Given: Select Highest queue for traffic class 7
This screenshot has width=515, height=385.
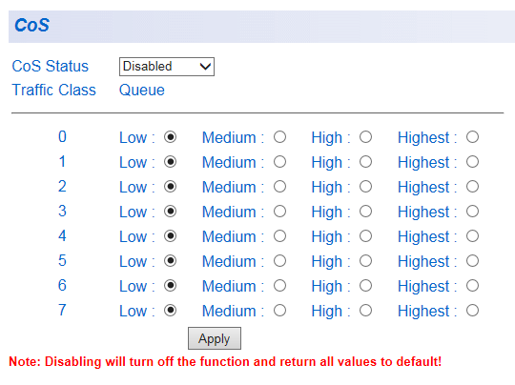Looking at the screenshot, I should pyautogui.click(x=472, y=311).
